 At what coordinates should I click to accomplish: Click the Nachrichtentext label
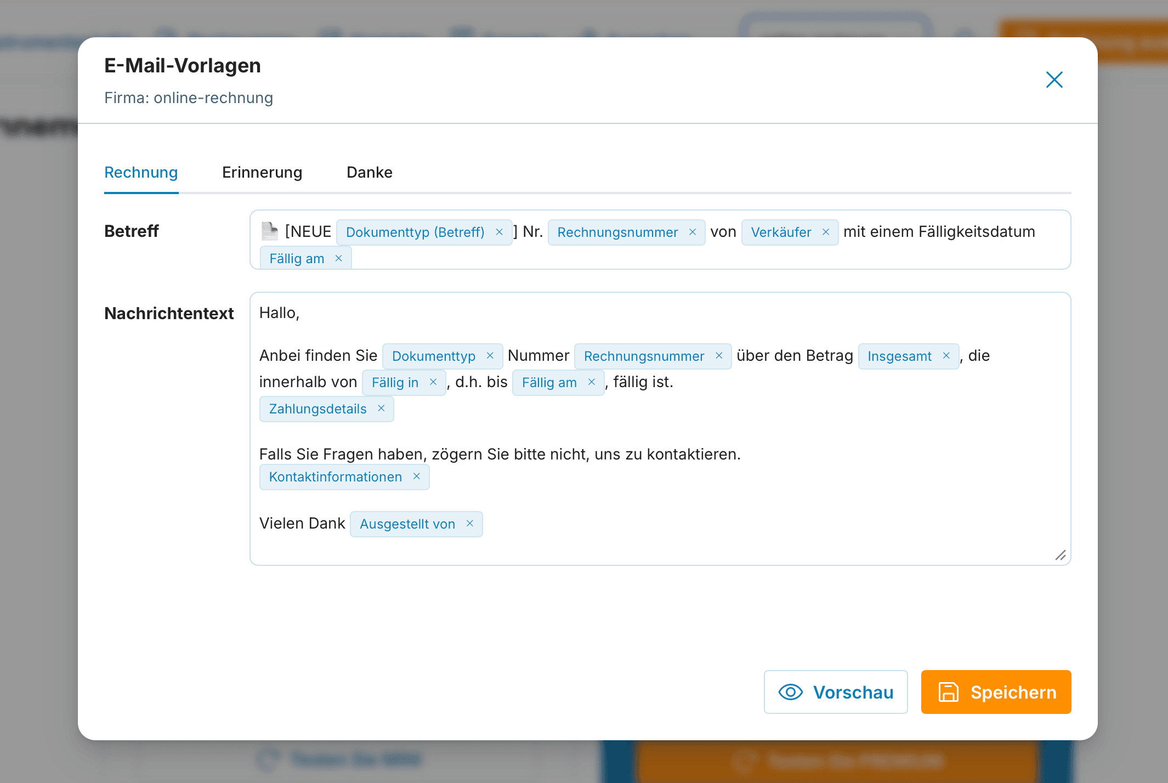point(169,313)
